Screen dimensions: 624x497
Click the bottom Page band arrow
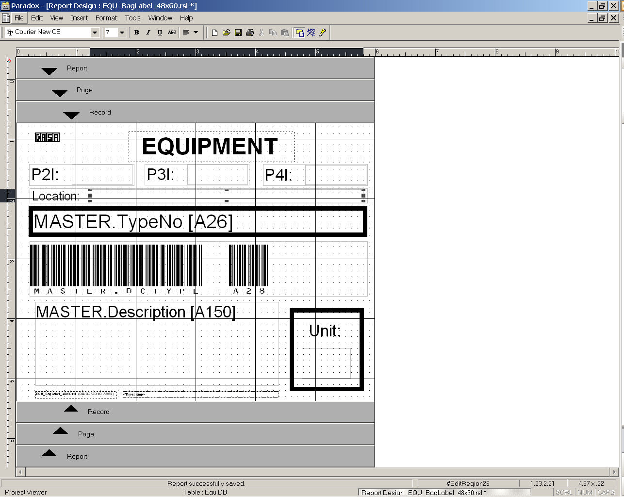tap(60, 431)
